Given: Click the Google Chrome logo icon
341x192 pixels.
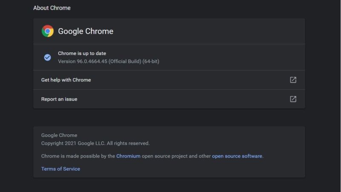Looking at the screenshot, I should coord(48,31).
